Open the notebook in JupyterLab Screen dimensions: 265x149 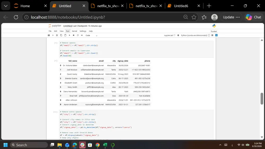pos(170,35)
